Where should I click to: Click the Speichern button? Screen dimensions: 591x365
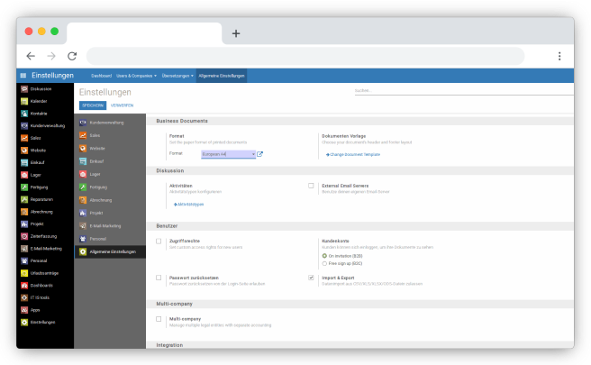(92, 105)
